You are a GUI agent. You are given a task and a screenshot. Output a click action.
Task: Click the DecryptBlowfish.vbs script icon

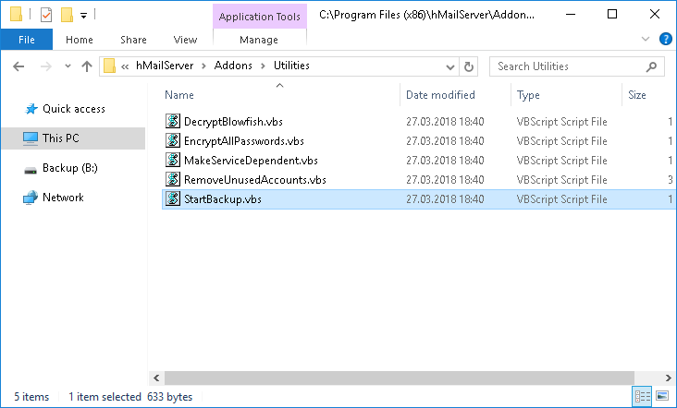pyautogui.click(x=173, y=121)
